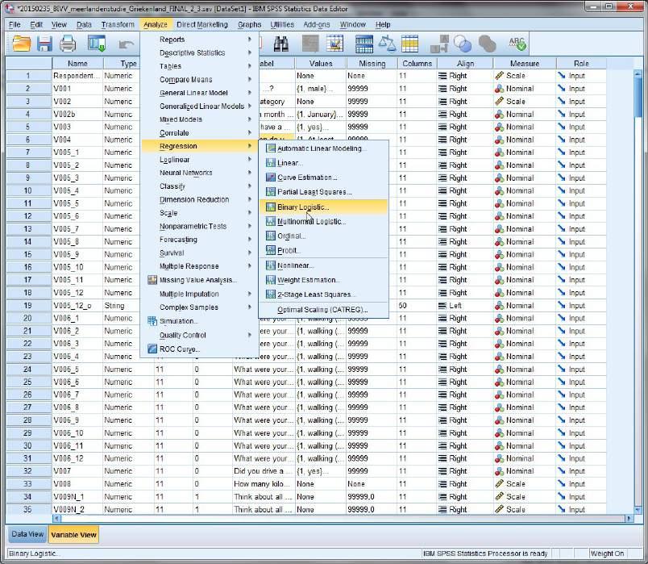Screen dimensions: 648x564
Task: Click the Missing column header
Action: [372, 64]
